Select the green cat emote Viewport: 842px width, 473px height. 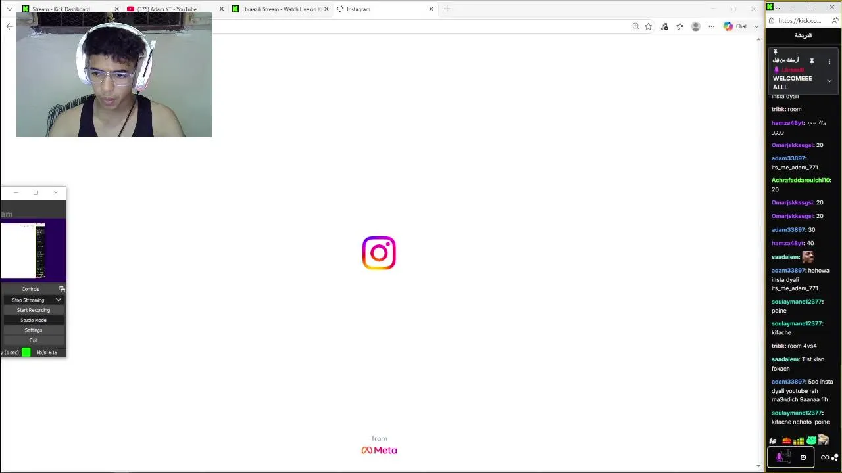(811, 441)
